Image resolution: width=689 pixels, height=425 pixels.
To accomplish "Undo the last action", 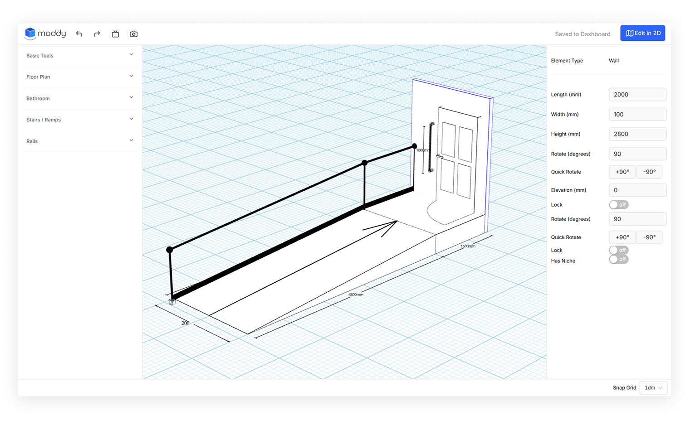I will pos(79,34).
